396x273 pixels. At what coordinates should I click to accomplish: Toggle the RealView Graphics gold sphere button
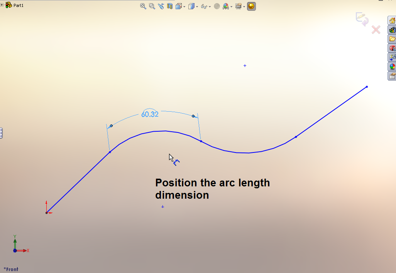point(251,6)
